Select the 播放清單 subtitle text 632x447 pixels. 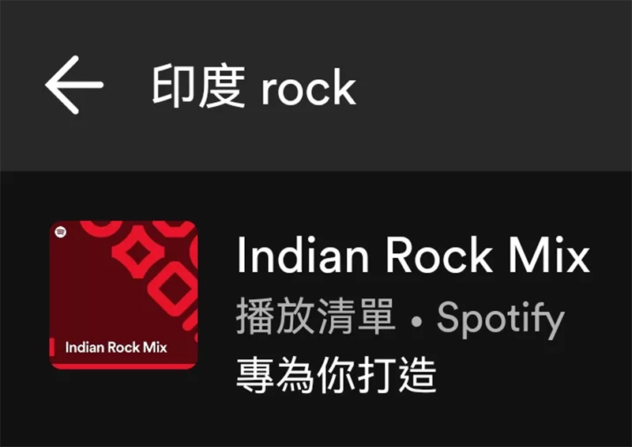click(315, 317)
